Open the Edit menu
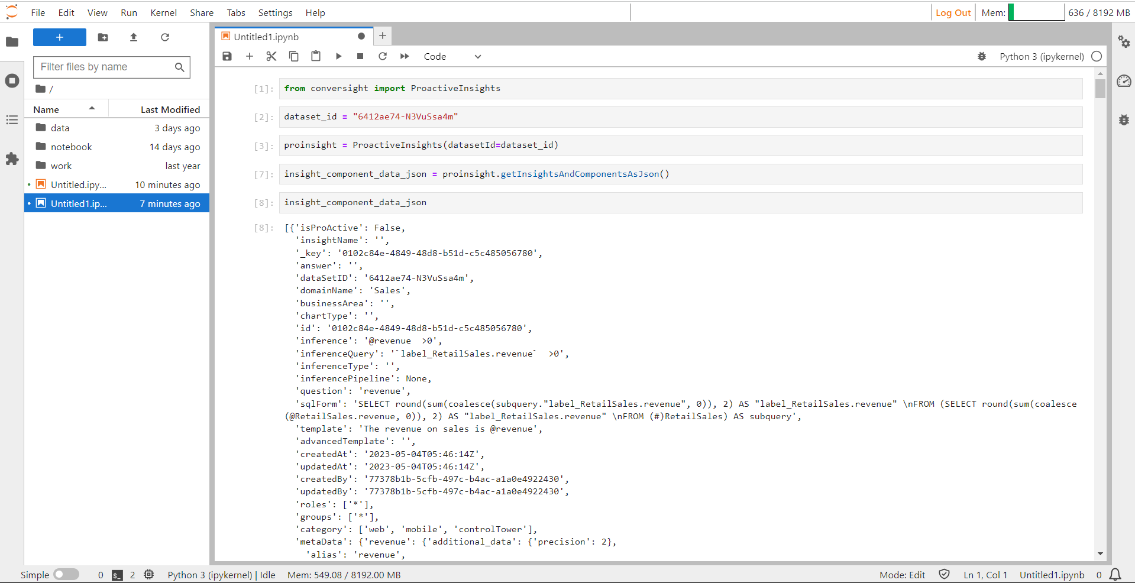Screen dimensions: 1135x583 pyautogui.click(x=66, y=12)
